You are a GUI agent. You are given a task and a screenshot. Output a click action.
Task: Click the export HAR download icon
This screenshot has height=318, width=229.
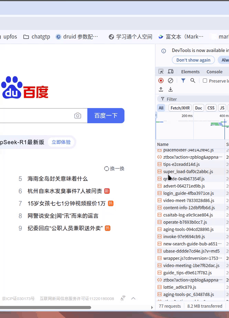[171, 89]
